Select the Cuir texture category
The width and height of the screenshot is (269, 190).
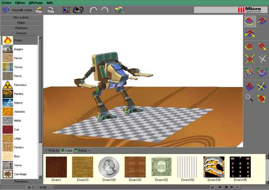pos(20,129)
